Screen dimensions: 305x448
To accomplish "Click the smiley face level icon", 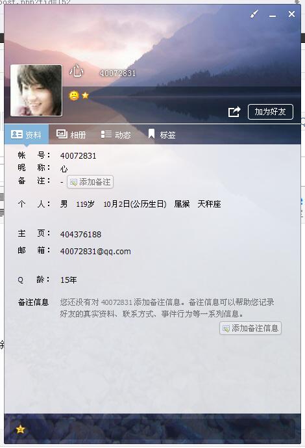I will (74, 96).
